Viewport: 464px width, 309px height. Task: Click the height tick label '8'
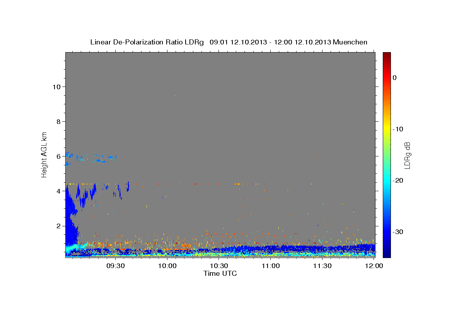point(58,122)
